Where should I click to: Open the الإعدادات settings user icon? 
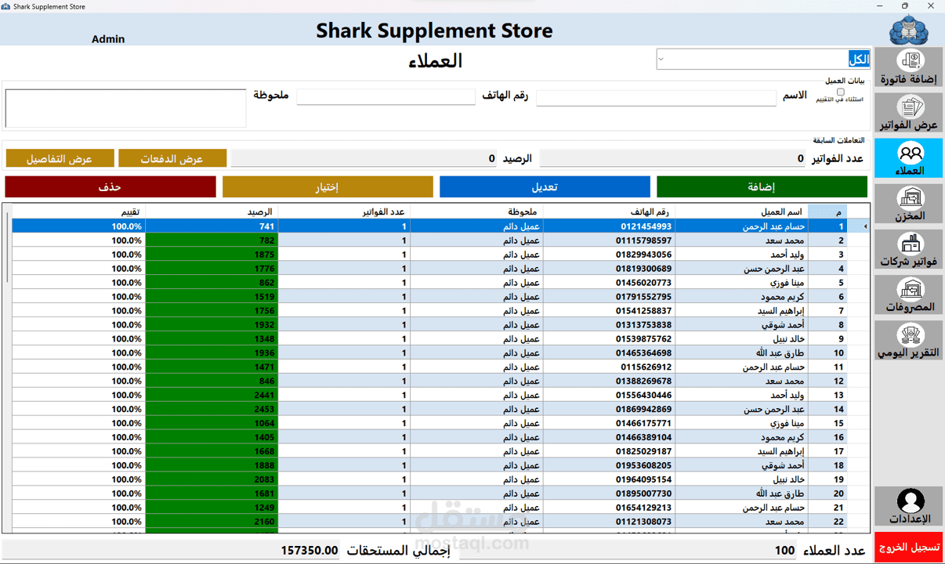click(x=908, y=506)
